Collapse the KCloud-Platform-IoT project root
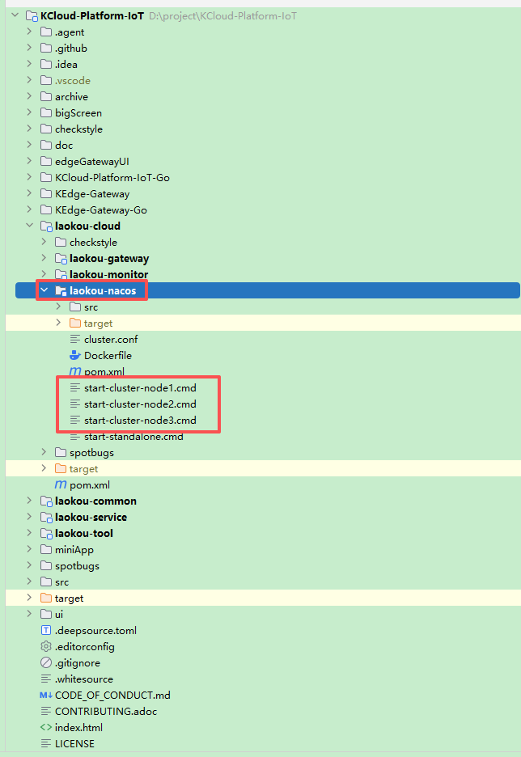521x757 pixels. click(15, 15)
